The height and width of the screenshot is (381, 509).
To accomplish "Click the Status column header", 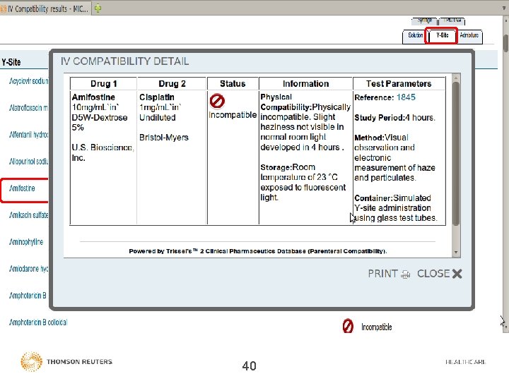I will coord(233,83).
